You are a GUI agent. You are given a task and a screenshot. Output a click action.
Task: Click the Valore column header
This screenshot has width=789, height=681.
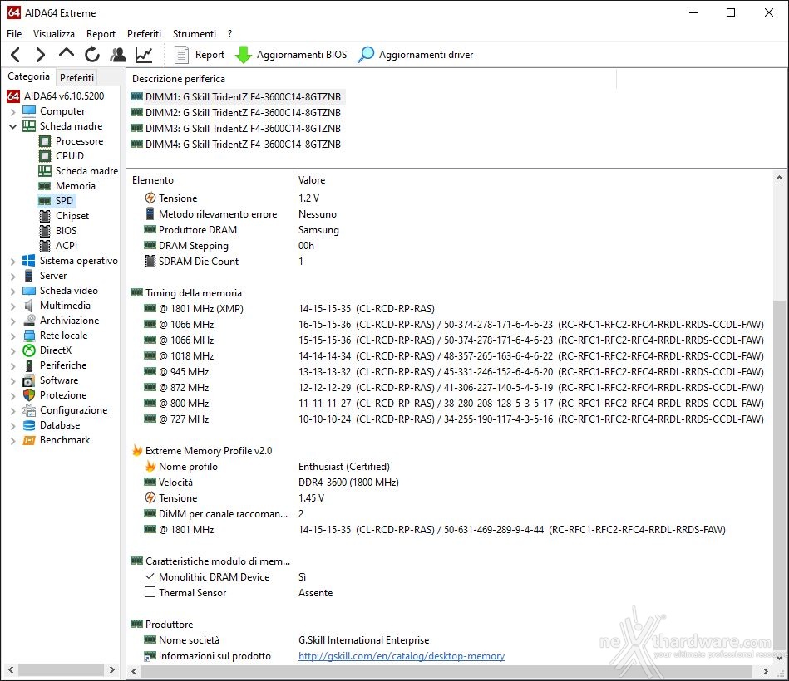[312, 180]
